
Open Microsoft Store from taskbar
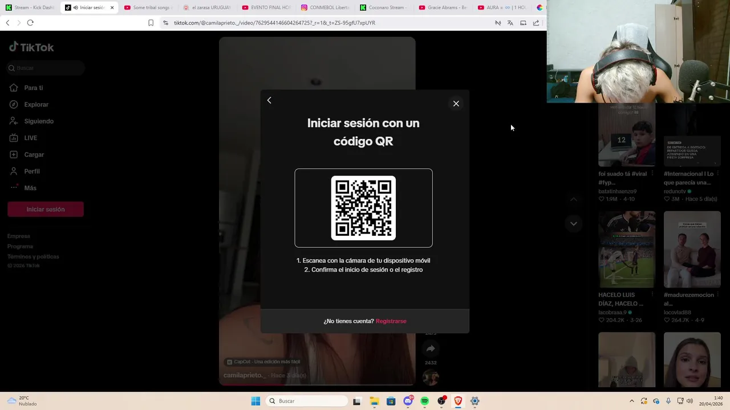point(391,401)
